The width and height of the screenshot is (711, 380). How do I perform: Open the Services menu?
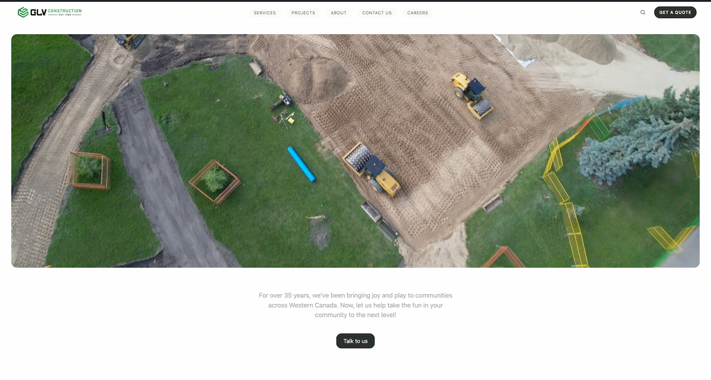coord(264,13)
